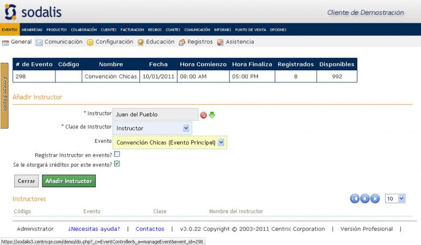The image size is (421, 245).
Task: Open the Comunicación envelope toolbar item
Action: pyautogui.click(x=59, y=42)
